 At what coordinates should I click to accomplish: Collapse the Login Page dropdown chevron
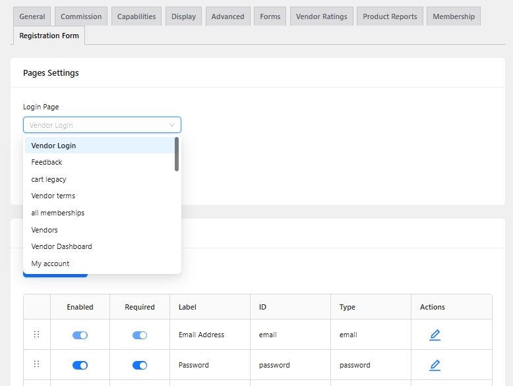tap(172, 125)
